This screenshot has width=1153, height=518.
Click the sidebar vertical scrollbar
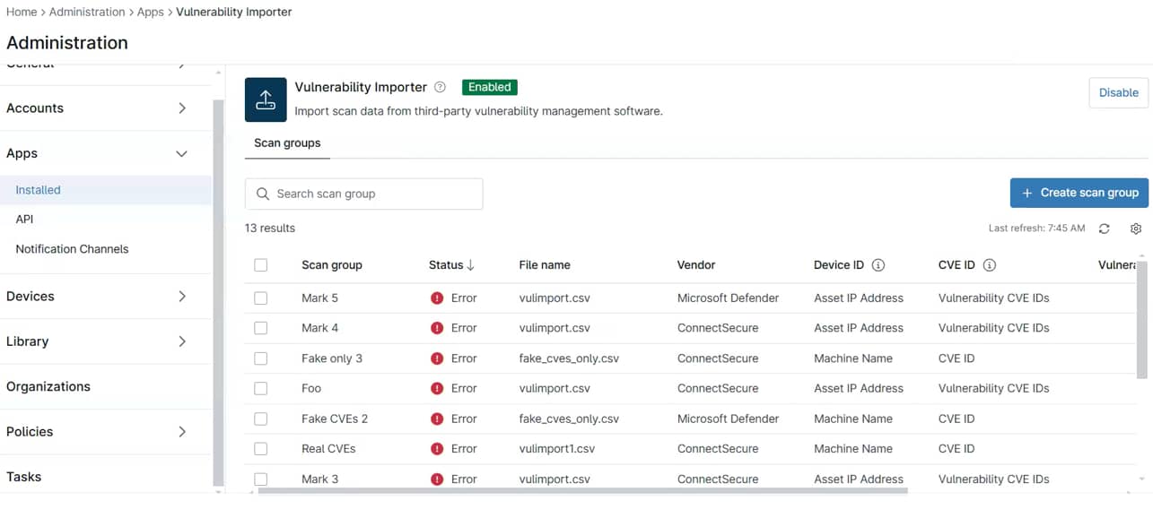click(217, 291)
